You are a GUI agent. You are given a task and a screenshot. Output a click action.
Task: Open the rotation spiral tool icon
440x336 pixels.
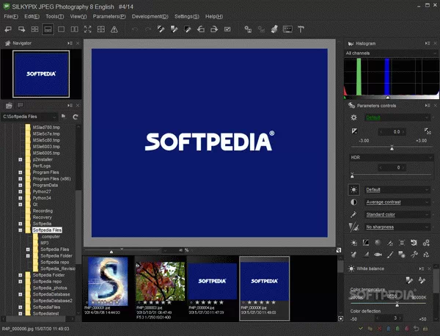pyautogui.click(x=414, y=243)
